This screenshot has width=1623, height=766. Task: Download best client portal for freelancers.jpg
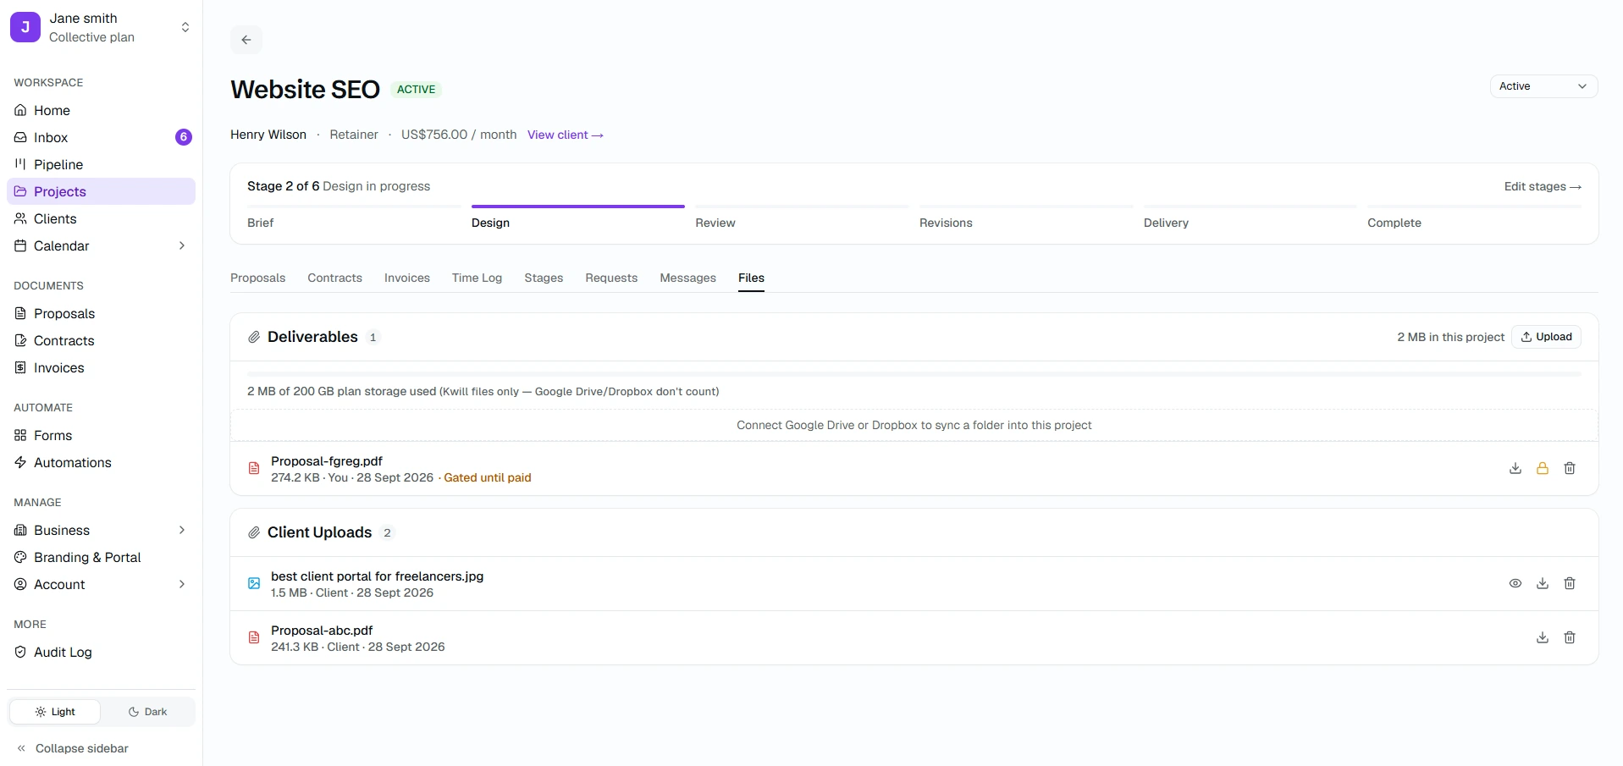click(1543, 583)
